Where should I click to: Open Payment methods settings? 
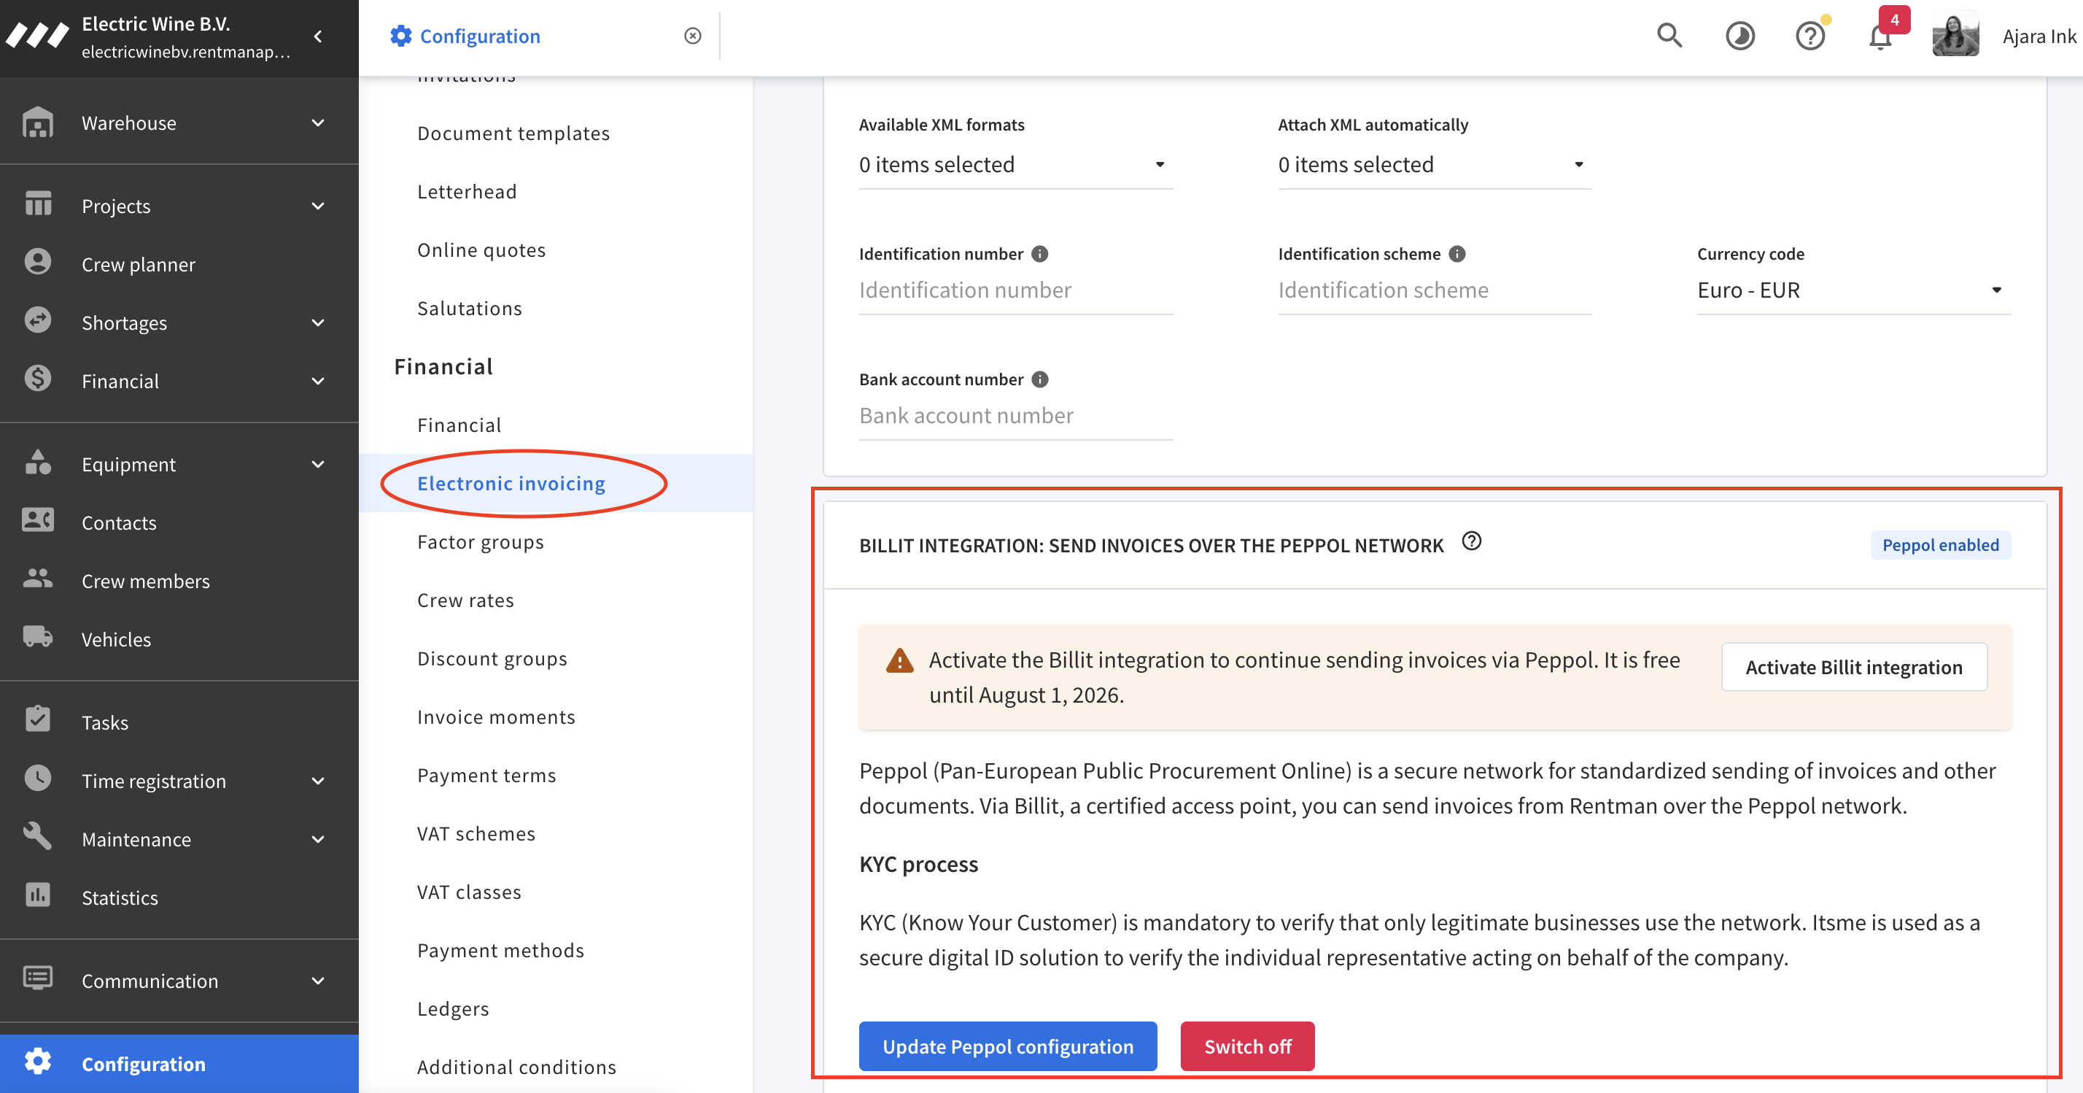pos(501,950)
